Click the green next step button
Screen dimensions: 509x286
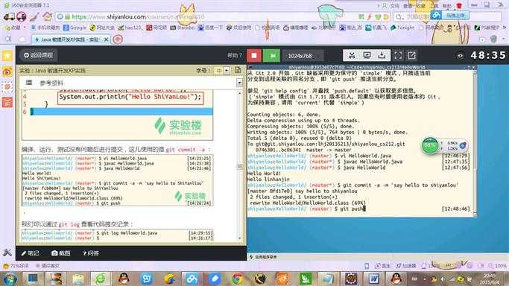[x=271, y=55]
